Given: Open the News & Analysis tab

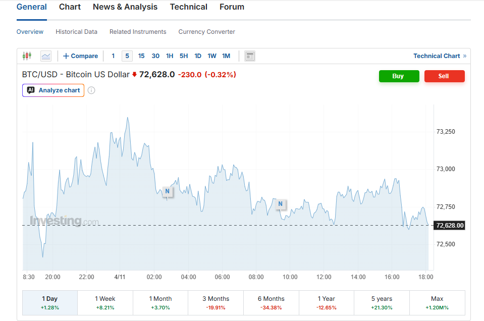Looking at the screenshot, I should coord(125,7).
